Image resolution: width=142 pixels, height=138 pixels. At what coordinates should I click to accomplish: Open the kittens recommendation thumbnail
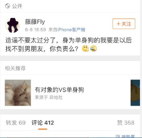coord(18,93)
